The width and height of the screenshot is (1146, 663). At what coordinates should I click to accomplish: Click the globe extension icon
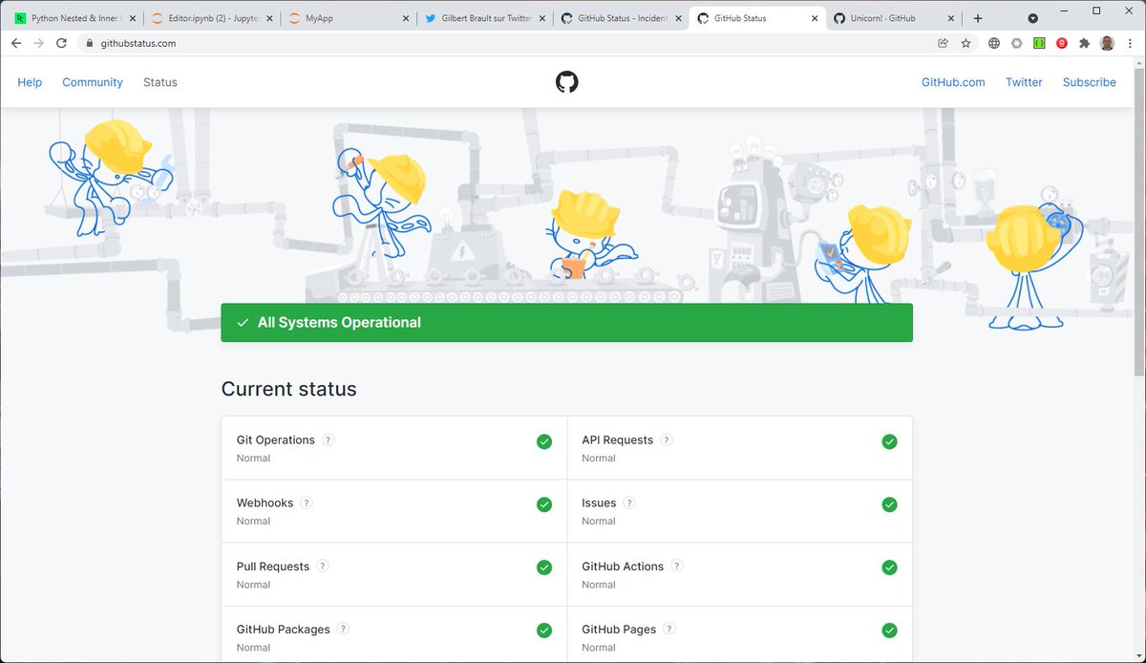[994, 43]
